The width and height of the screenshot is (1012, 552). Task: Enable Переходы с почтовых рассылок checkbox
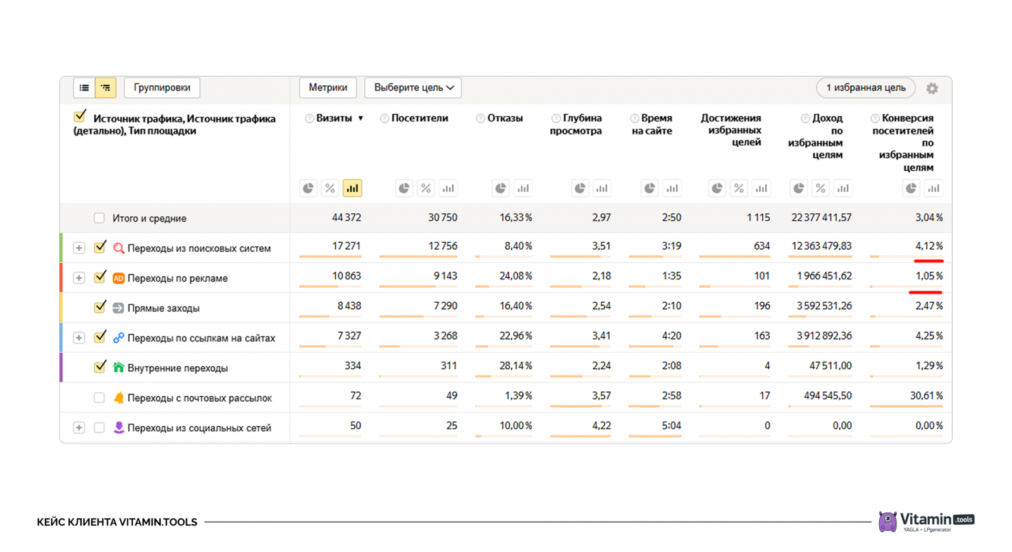99,398
